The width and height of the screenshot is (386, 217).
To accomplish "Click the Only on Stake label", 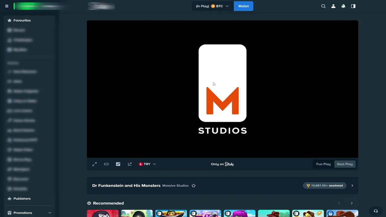I will (x=223, y=164).
